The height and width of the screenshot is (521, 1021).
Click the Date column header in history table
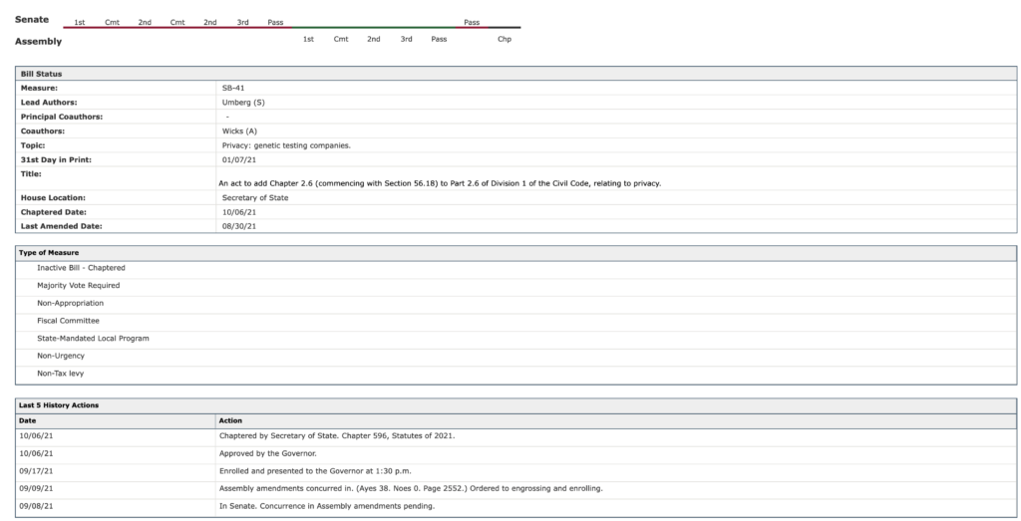tap(28, 420)
